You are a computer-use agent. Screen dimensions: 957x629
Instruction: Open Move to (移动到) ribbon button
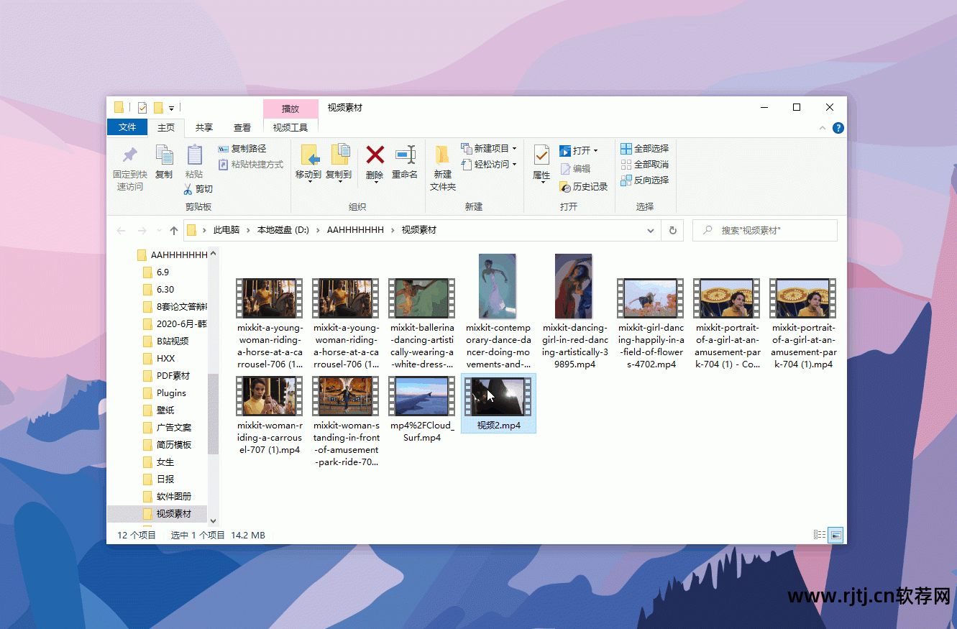pos(308,163)
